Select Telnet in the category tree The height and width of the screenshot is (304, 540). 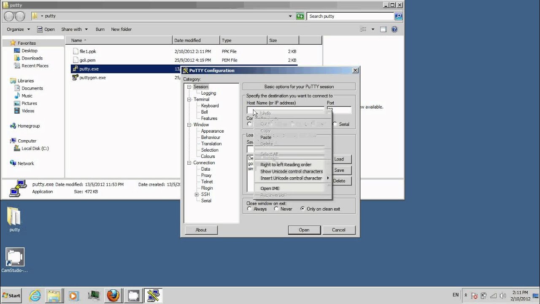(x=207, y=182)
